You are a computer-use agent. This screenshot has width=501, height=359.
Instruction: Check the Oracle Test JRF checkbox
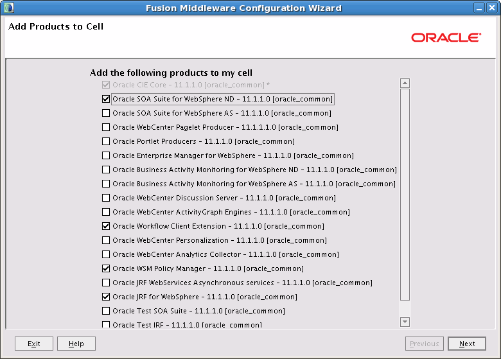[x=106, y=324]
